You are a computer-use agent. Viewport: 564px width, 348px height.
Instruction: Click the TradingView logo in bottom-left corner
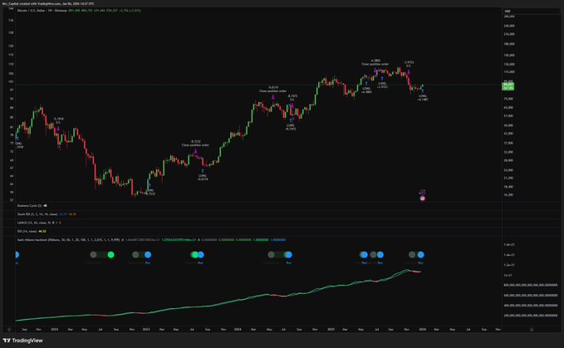[x=25, y=341]
